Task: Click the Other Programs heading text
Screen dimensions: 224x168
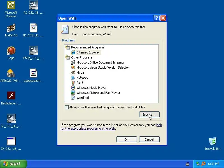Action: (x=82, y=57)
